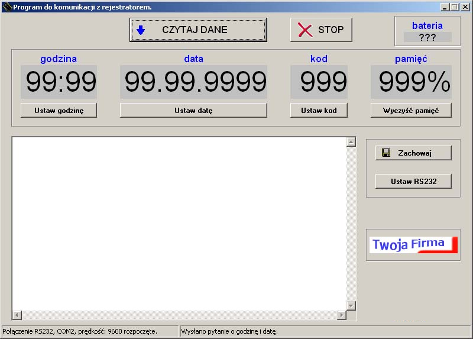
Task: Click the blue down arrow icon on CZYTAJ DANE
Action: tap(141, 30)
